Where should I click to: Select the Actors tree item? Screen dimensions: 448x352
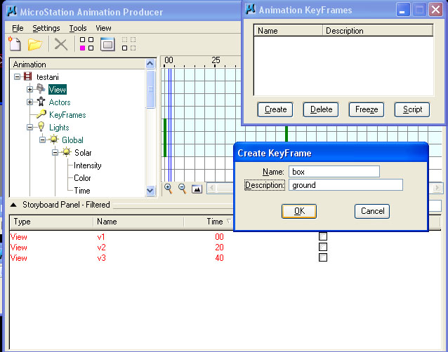point(60,102)
